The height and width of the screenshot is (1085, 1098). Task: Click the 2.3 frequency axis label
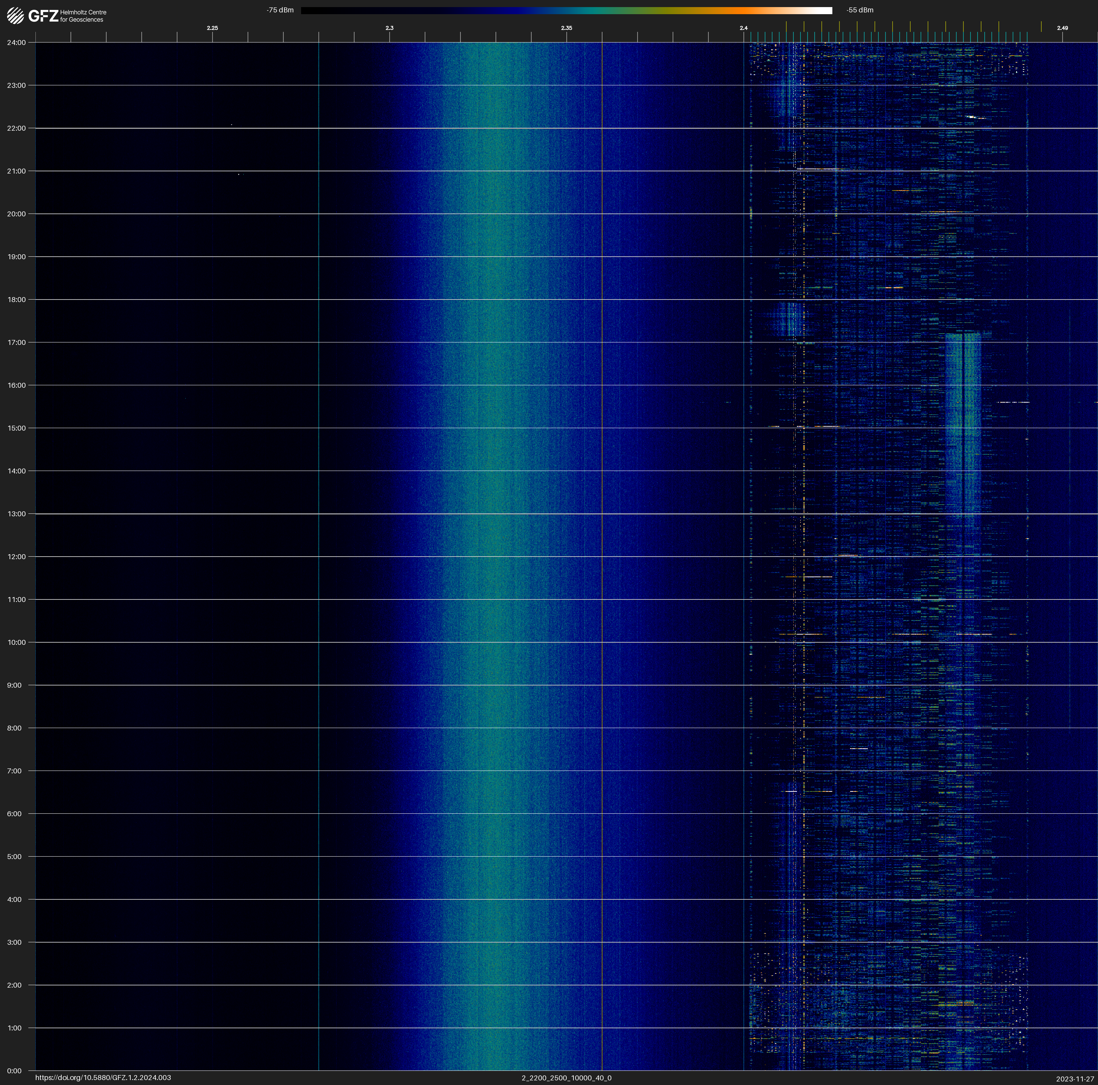coord(389,28)
